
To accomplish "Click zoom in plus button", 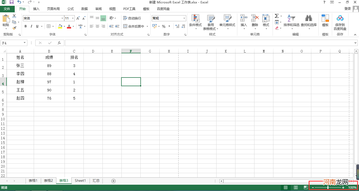I will click(343, 188).
